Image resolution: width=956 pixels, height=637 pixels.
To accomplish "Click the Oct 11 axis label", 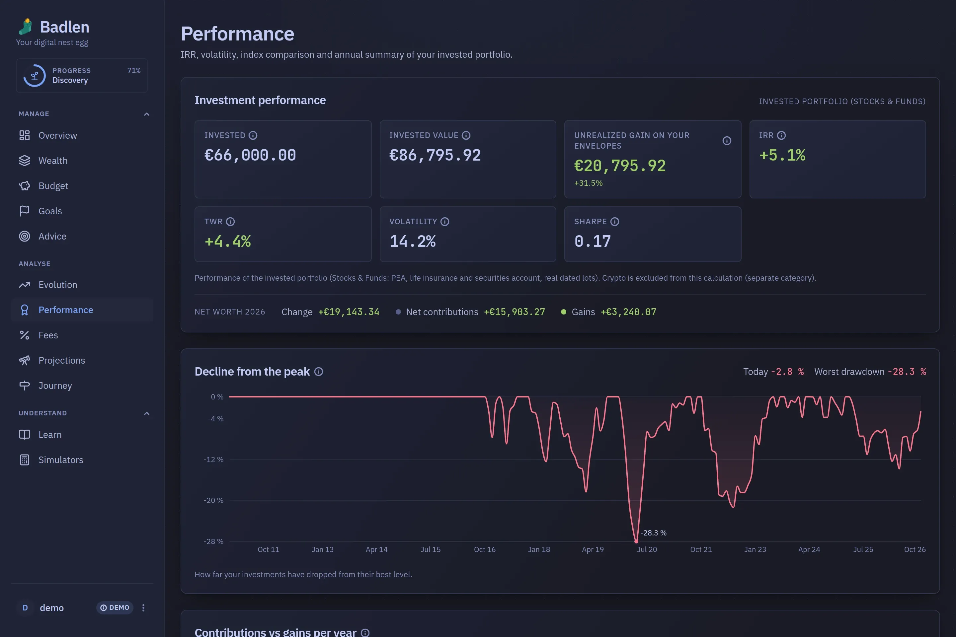I will (268, 550).
